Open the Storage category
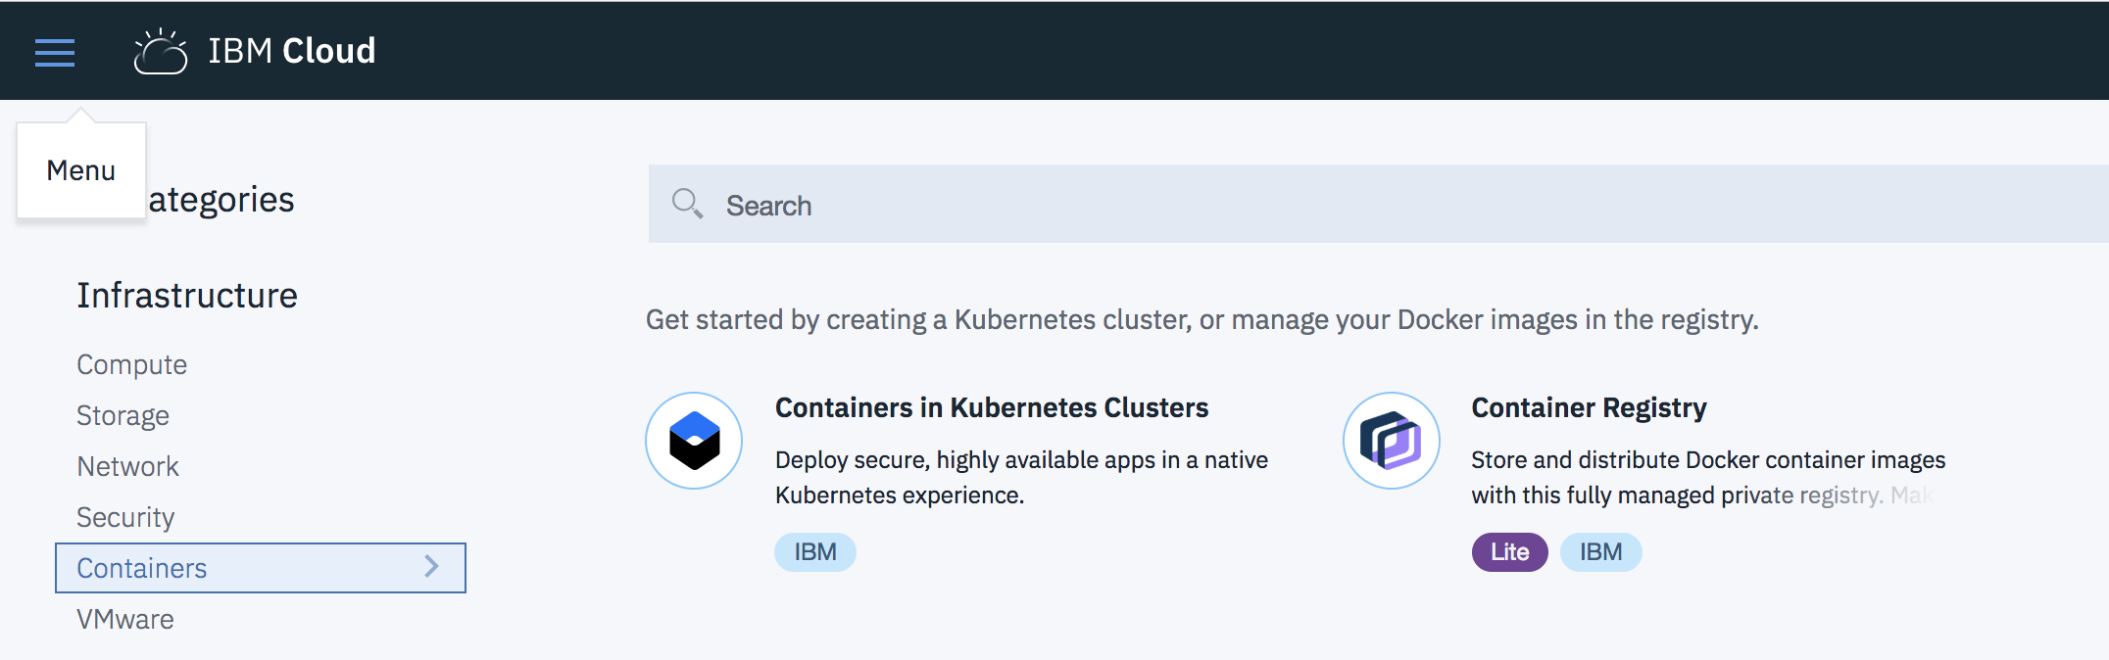The width and height of the screenshot is (2109, 660). point(123,415)
